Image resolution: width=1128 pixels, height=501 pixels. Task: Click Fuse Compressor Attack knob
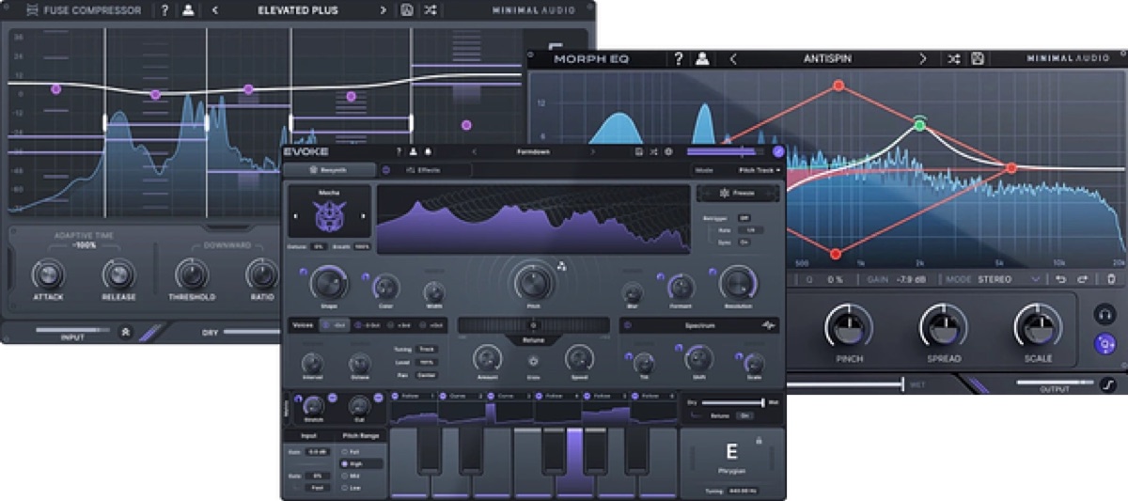click(x=47, y=274)
